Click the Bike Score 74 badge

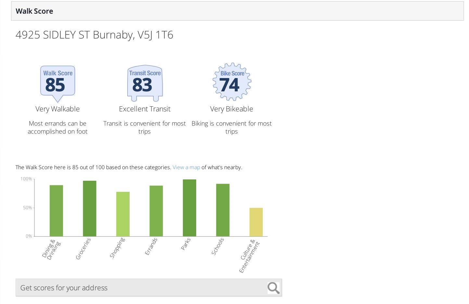(x=232, y=82)
